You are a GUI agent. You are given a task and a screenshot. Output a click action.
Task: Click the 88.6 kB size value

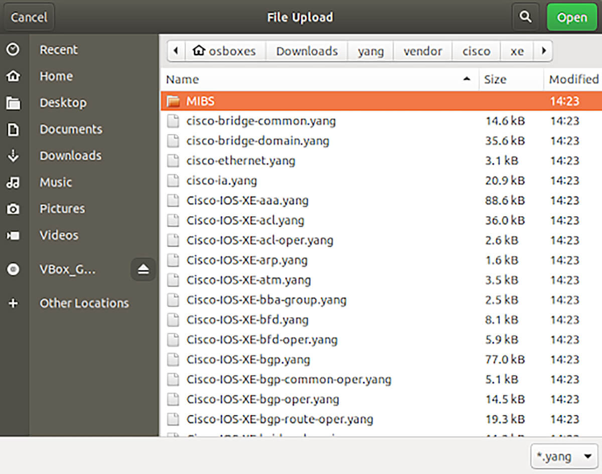(x=505, y=201)
